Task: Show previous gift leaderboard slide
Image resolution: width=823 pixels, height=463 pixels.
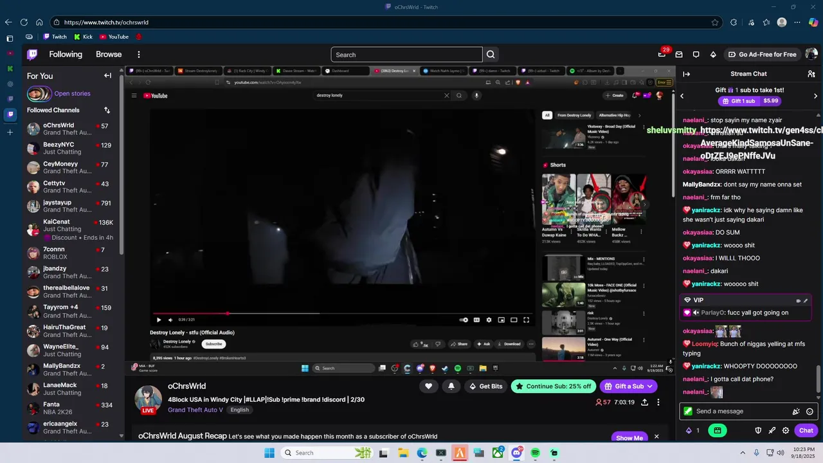Action: (682, 96)
